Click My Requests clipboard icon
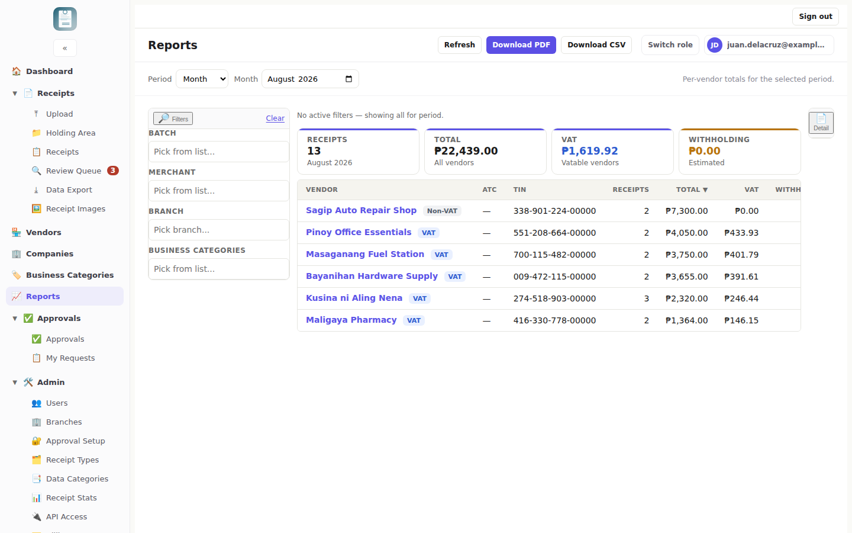 [x=36, y=358]
